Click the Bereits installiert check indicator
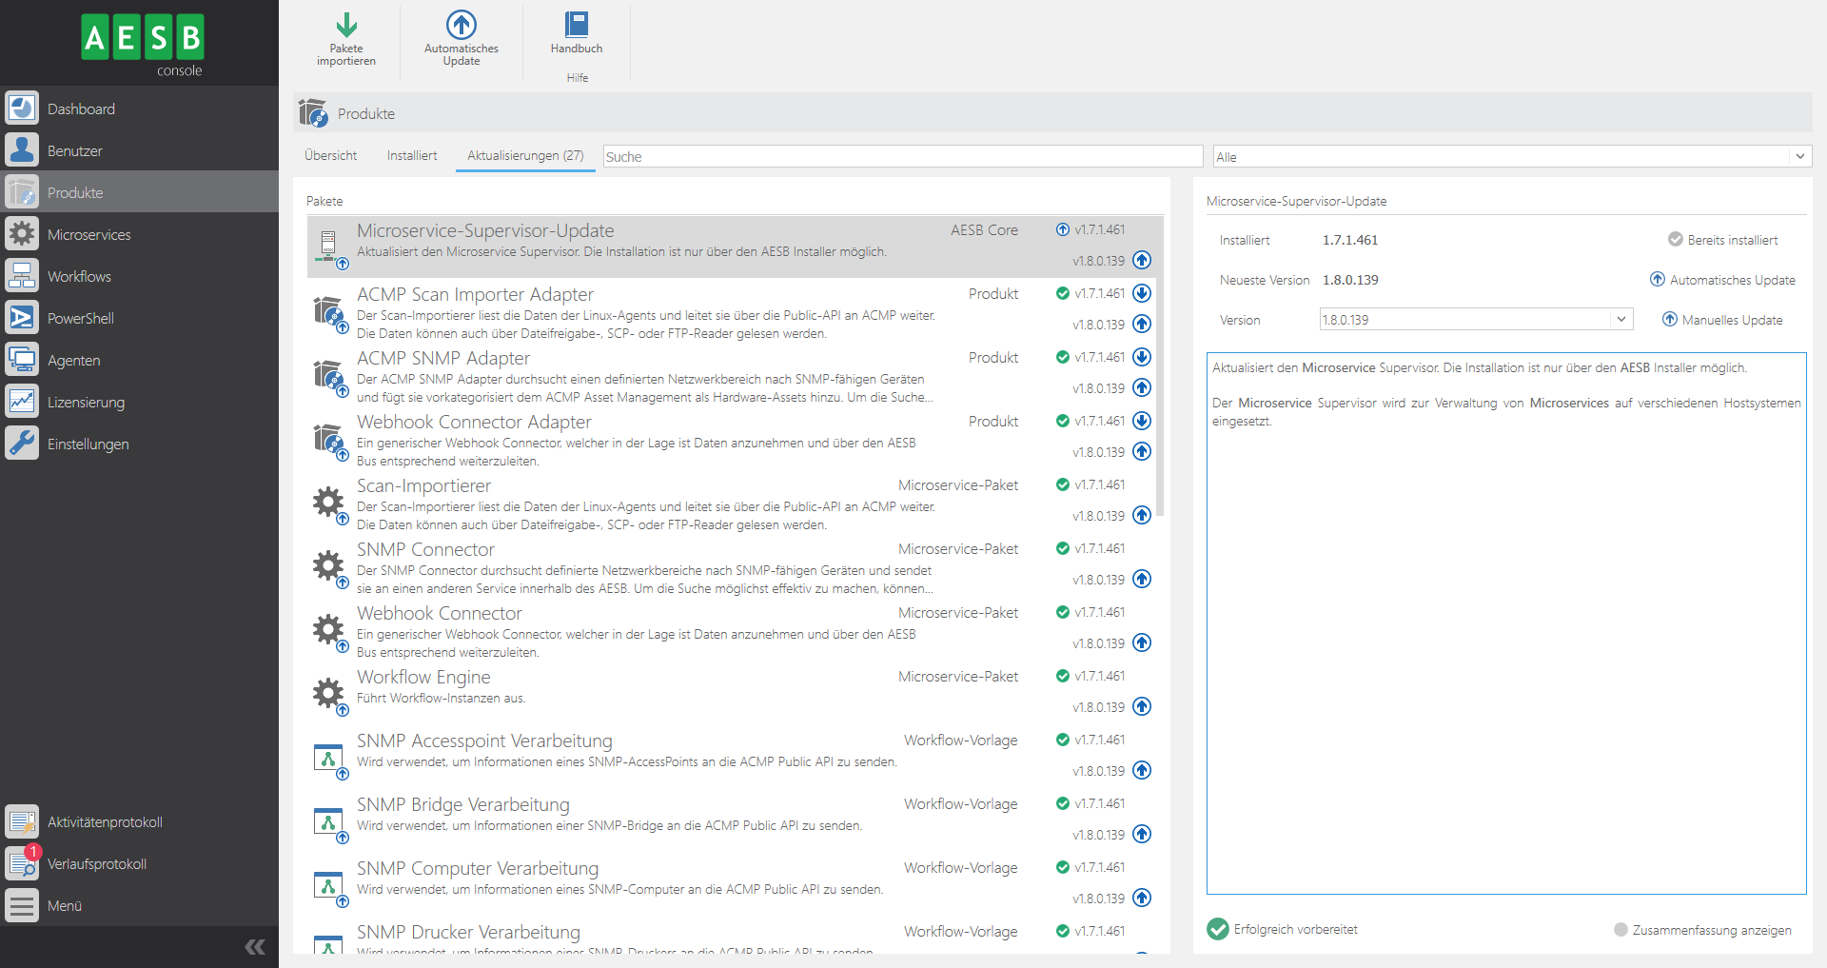The height and width of the screenshot is (968, 1827). [1675, 240]
